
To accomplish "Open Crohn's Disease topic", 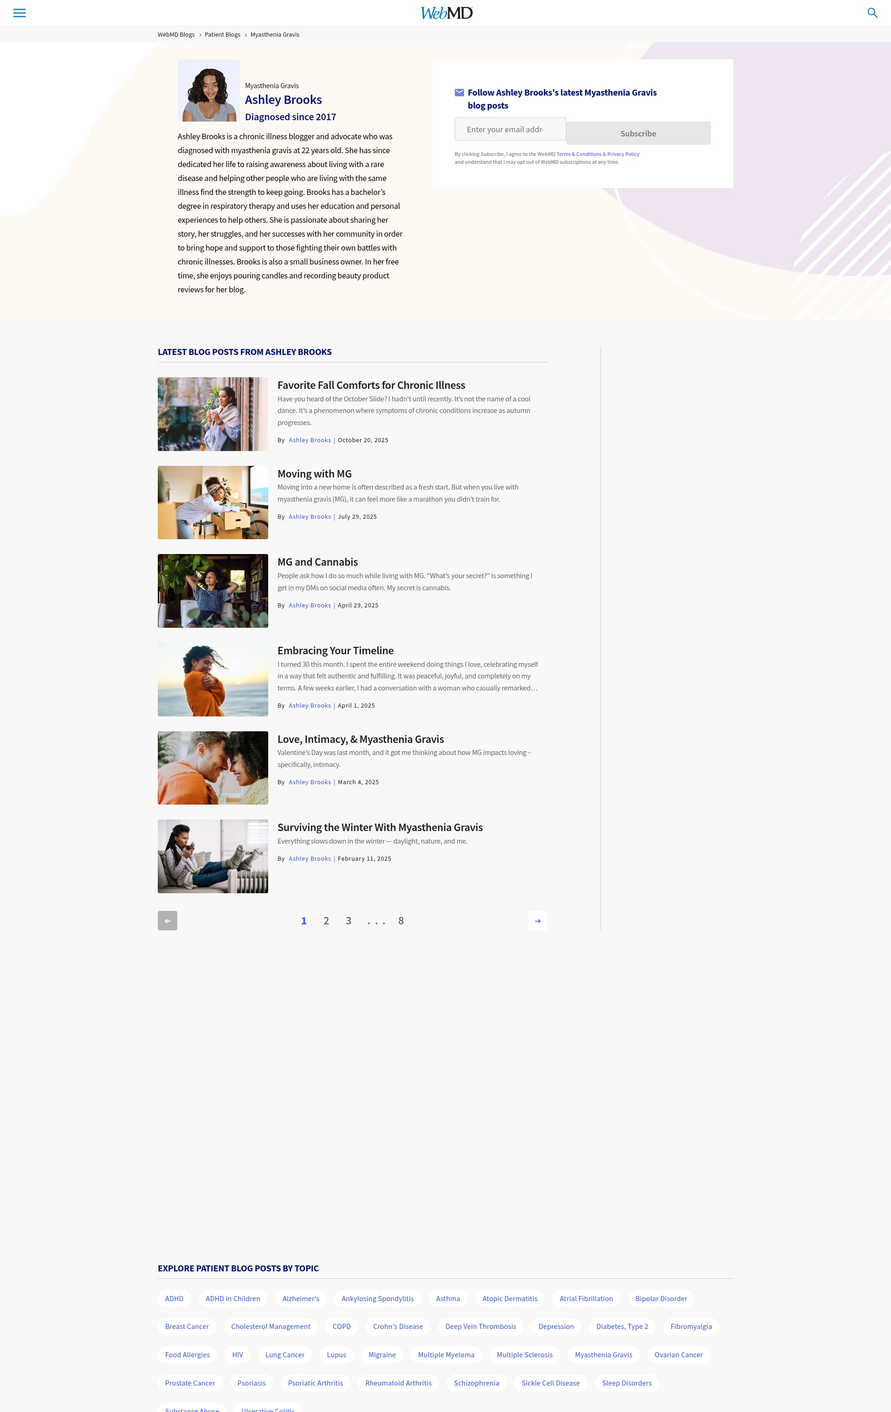I will pyautogui.click(x=398, y=1326).
